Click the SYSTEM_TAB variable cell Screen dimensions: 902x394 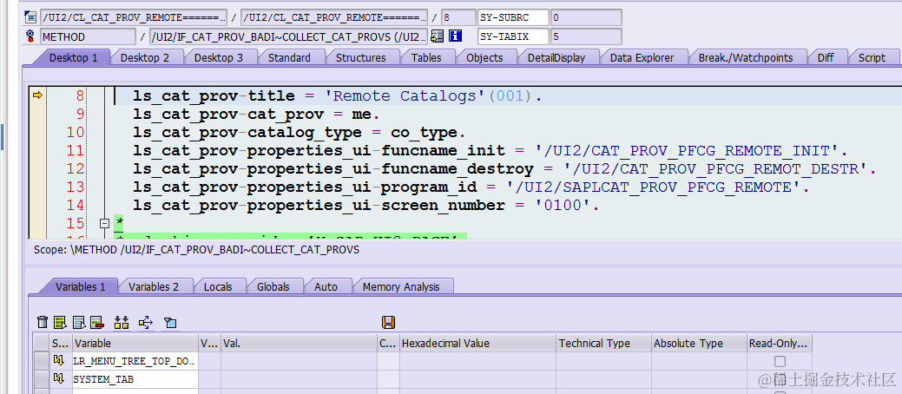(135, 379)
